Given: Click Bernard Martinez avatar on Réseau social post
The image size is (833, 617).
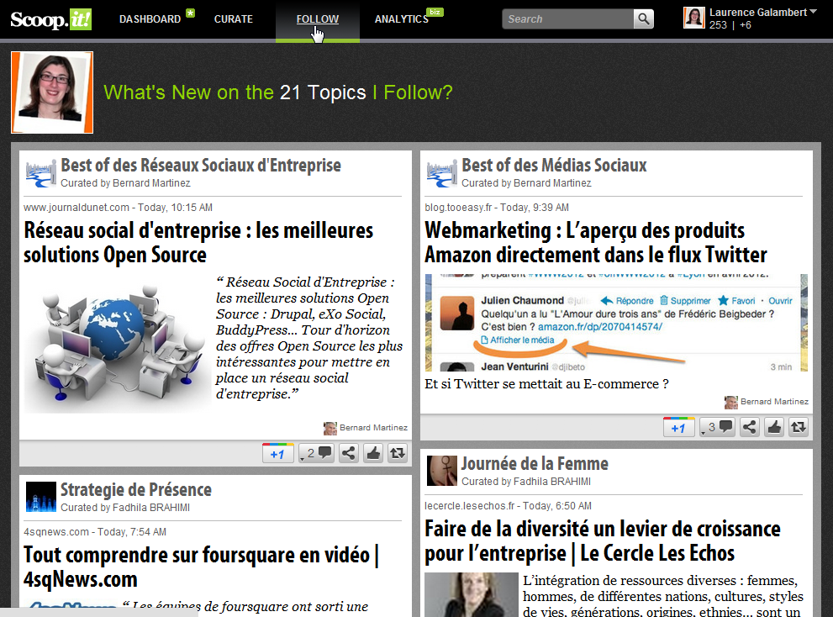Looking at the screenshot, I should pyautogui.click(x=330, y=429).
